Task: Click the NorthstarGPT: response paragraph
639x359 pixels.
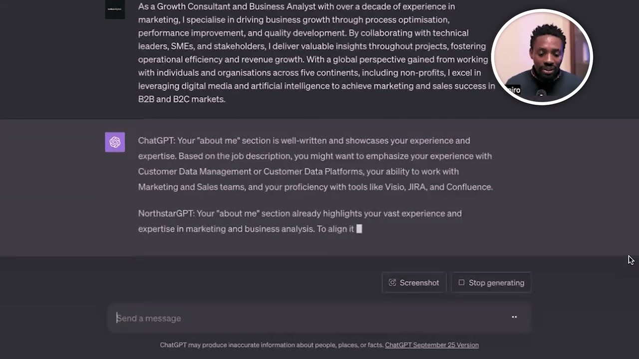Action: (x=300, y=221)
